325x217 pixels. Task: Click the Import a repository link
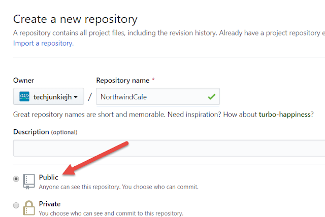click(43, 43)
